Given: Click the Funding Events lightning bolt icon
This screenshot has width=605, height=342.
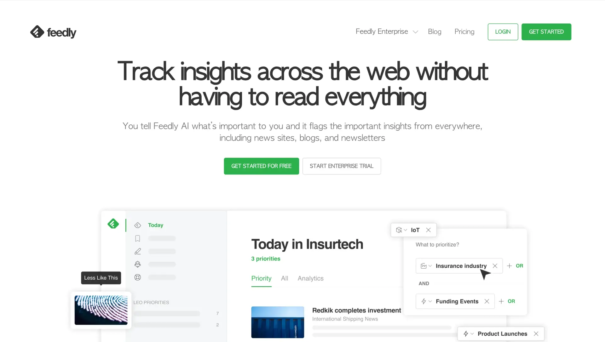Looking at the screenshot, I should click(423, 301).
